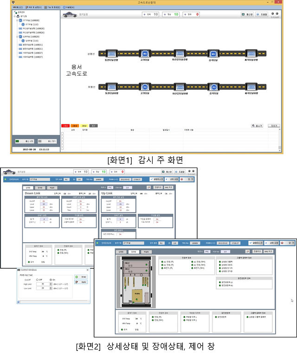Image resolution: width=297 pixels, height=356 pixels.
Task: Click the event list scrollbar down arrow
Action: [279, 150]
